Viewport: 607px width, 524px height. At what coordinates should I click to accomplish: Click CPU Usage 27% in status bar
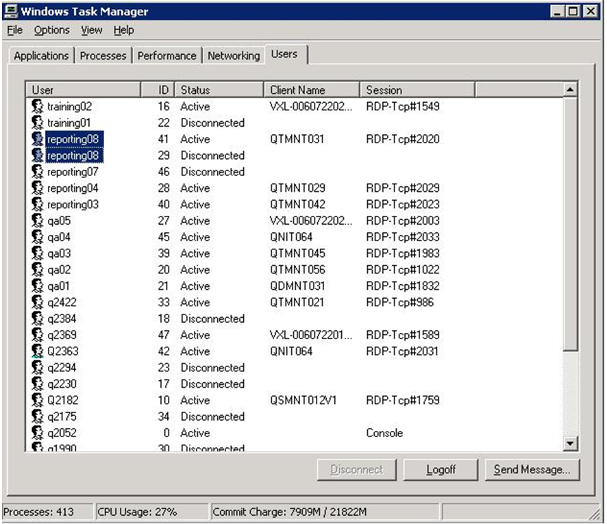click(x=137, y=512)
